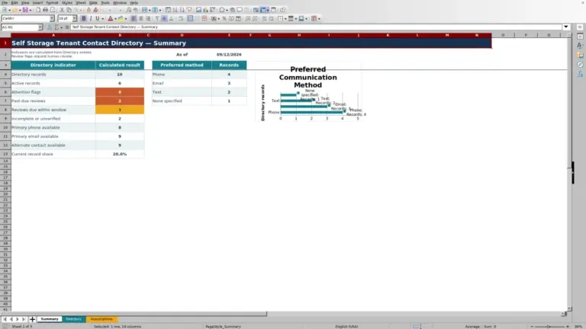Toggle Center Vertically alignment
This screenshot has width=586, height=329.
coord(164,18)
